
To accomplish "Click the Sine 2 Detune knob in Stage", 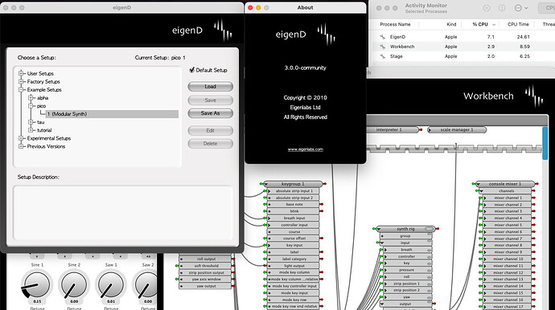I will coord(74,285).
